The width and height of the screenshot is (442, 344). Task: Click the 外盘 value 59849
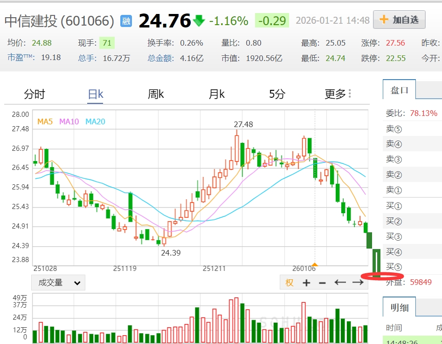(x=421, y=282)
